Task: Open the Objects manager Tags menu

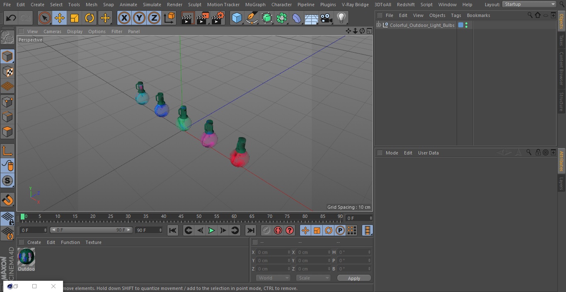Action: pyautogui.click(x=456, y=15)
